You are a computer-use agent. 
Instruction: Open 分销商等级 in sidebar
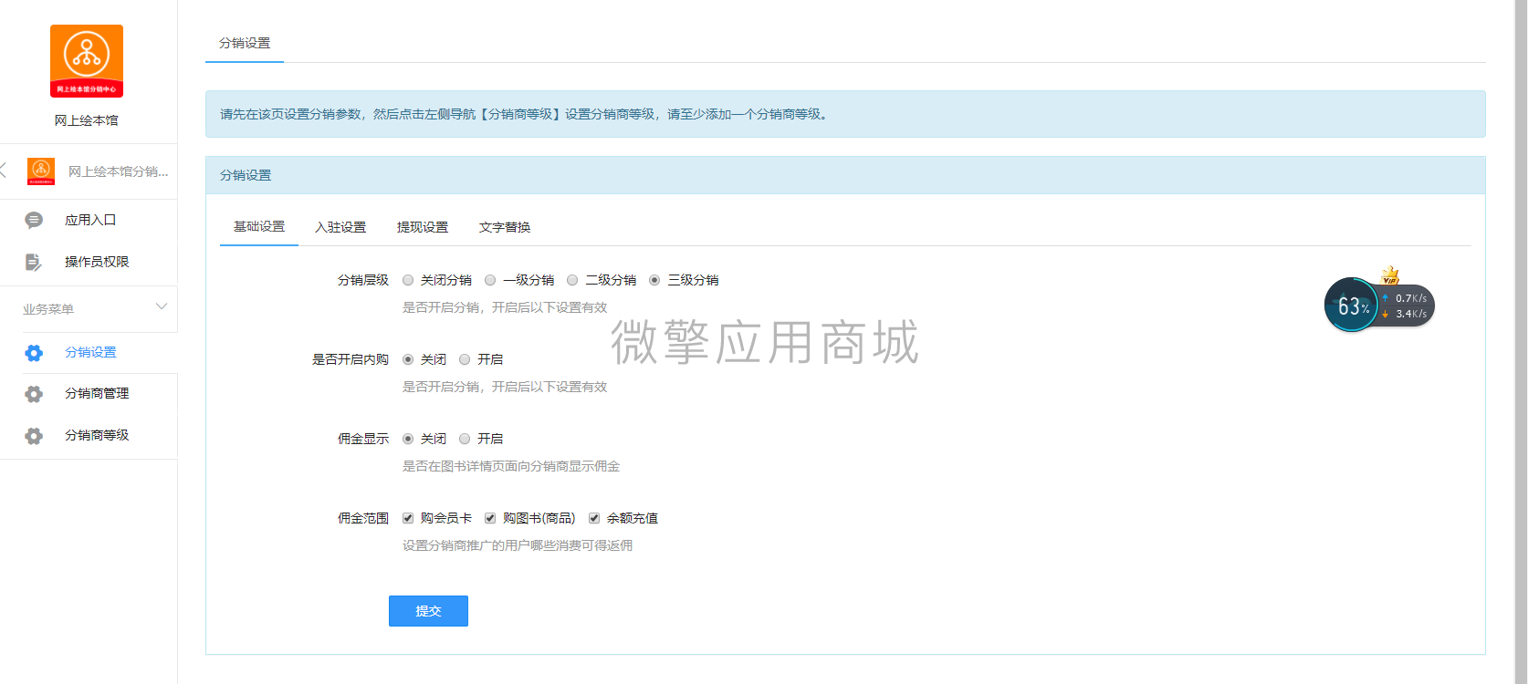point(97,435)
